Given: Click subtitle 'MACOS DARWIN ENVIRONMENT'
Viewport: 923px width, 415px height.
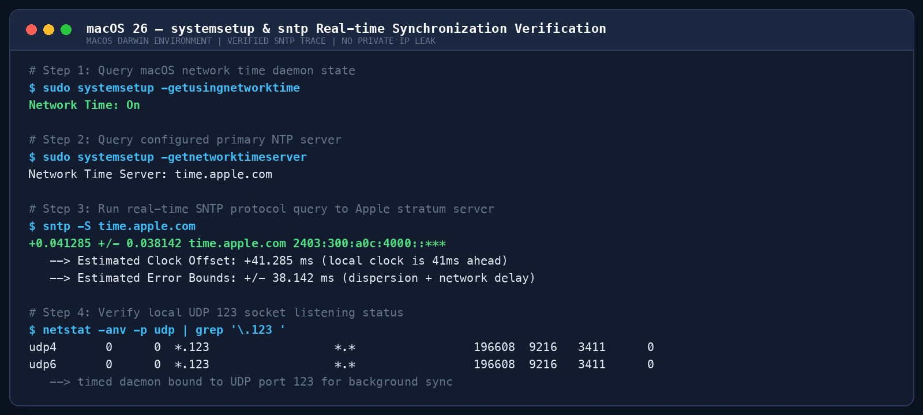Looking at the screenshot, I should (149, 41).
